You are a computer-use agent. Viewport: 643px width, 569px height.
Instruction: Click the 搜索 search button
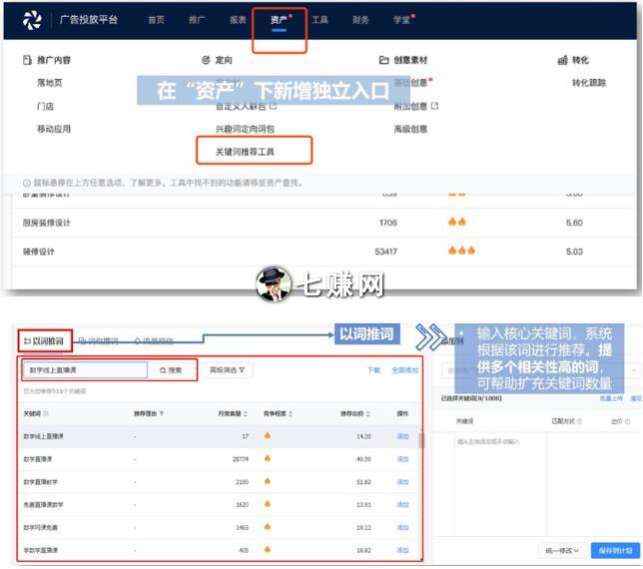tap(171, 370)
